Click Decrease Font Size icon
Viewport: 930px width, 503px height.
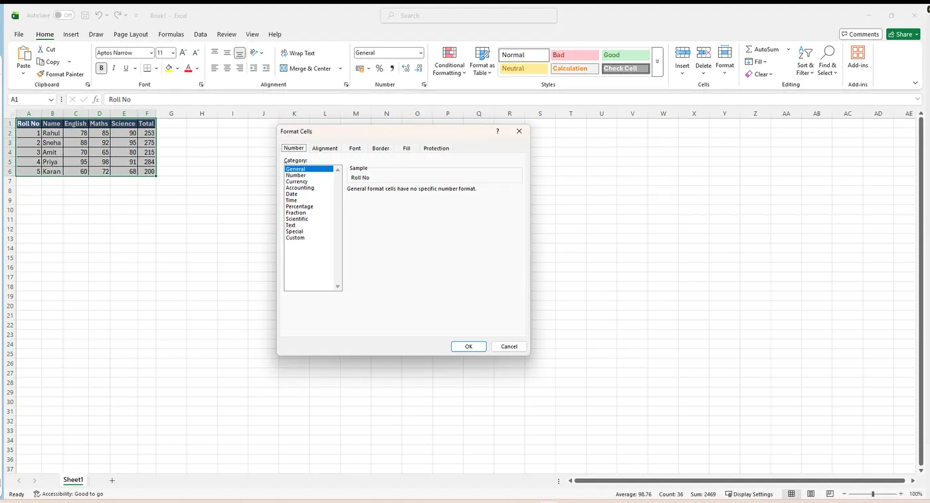pyautogui.click(x=195, y=52)
